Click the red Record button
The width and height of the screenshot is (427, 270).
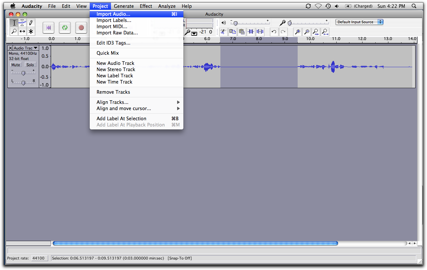pyautogui.click(x=81, y=28)
